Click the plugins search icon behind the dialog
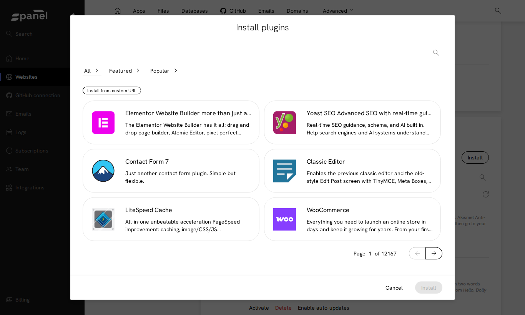525x315 pixels. pyautogui.click(x=482, y=177)
